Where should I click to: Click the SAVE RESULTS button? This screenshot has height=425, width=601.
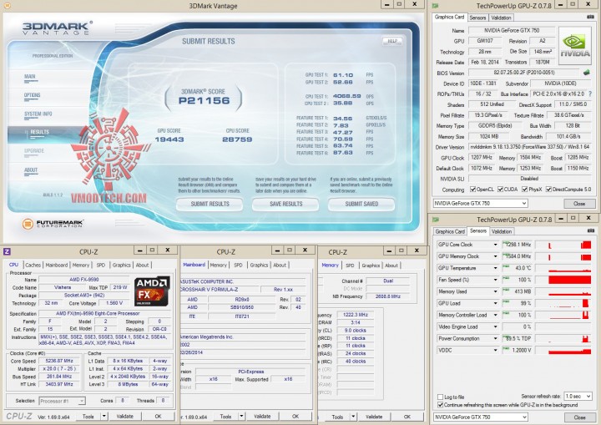pos(285,204)
